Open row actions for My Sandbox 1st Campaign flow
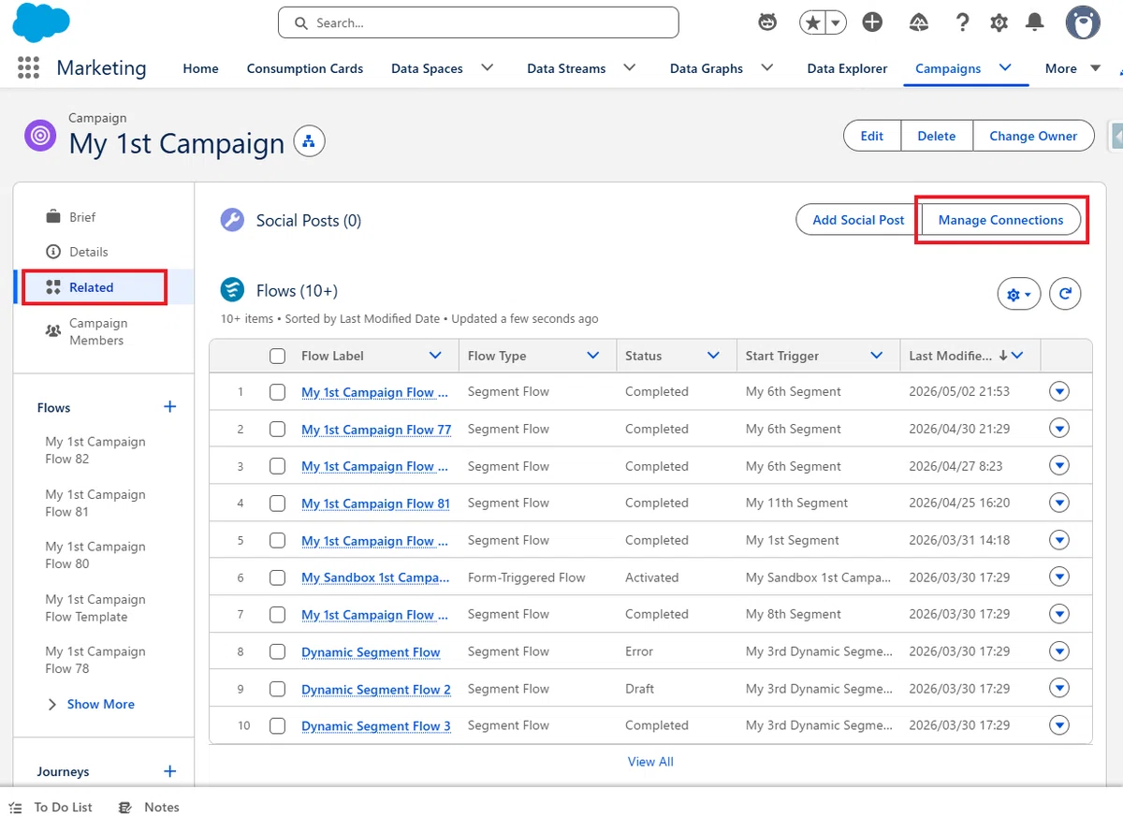This screenshot has height=818, width=1123. coord(1059,577)
